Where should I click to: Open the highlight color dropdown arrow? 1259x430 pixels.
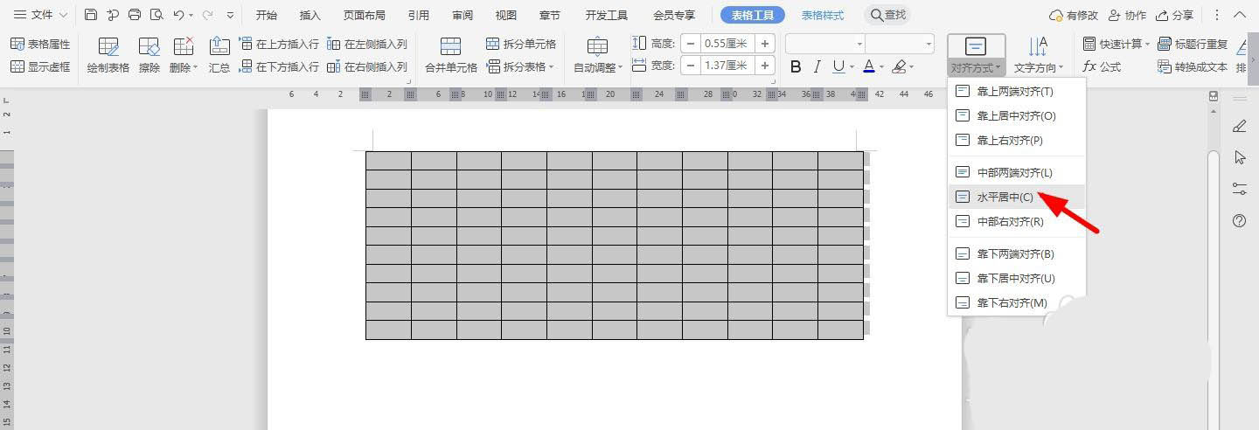coord(911,67)
